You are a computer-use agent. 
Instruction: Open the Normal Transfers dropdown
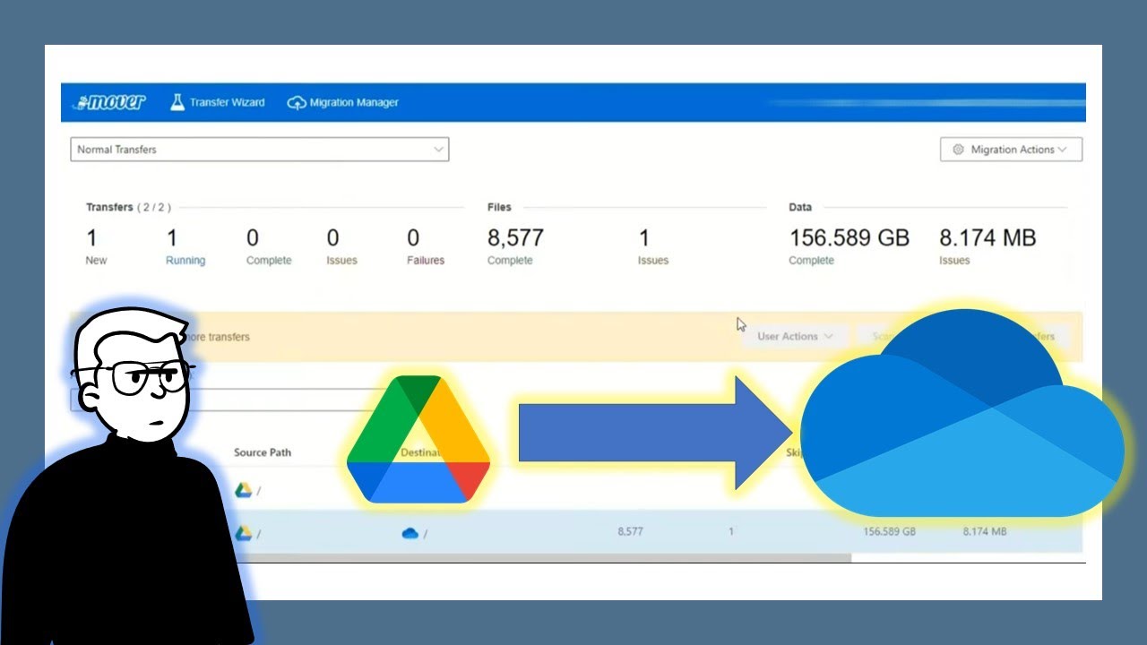(x=260, y=150)
